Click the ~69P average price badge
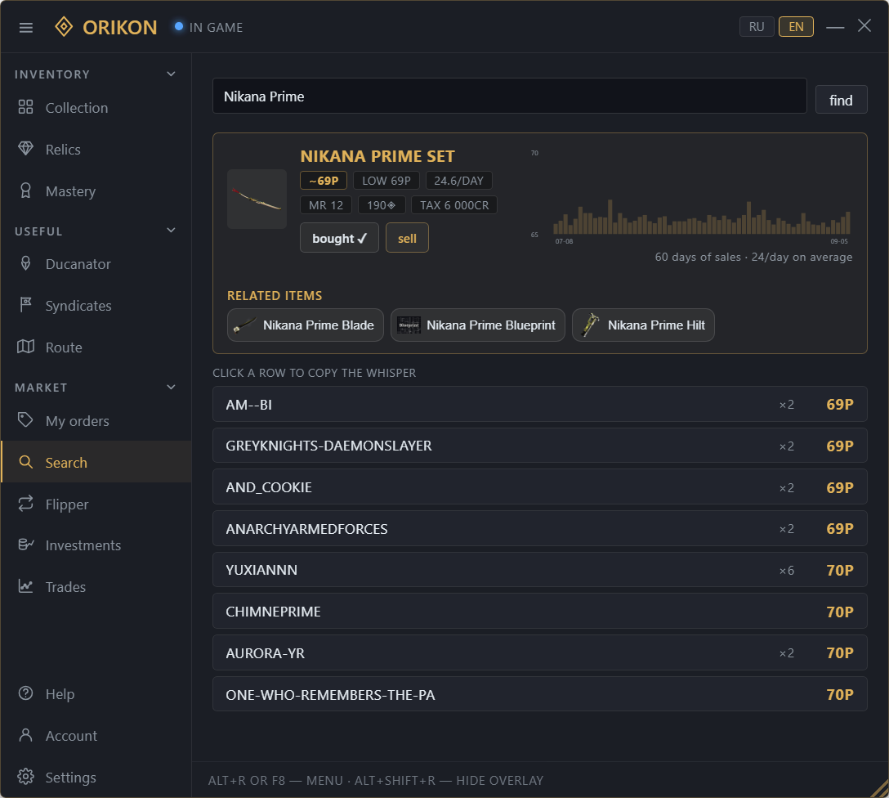The image size is (889, 798). (324, 181)
